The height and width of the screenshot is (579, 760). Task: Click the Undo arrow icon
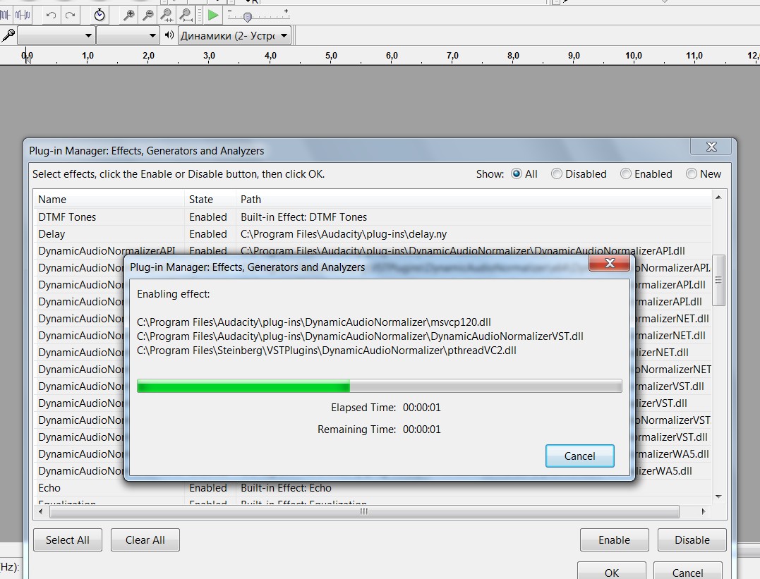51,15
